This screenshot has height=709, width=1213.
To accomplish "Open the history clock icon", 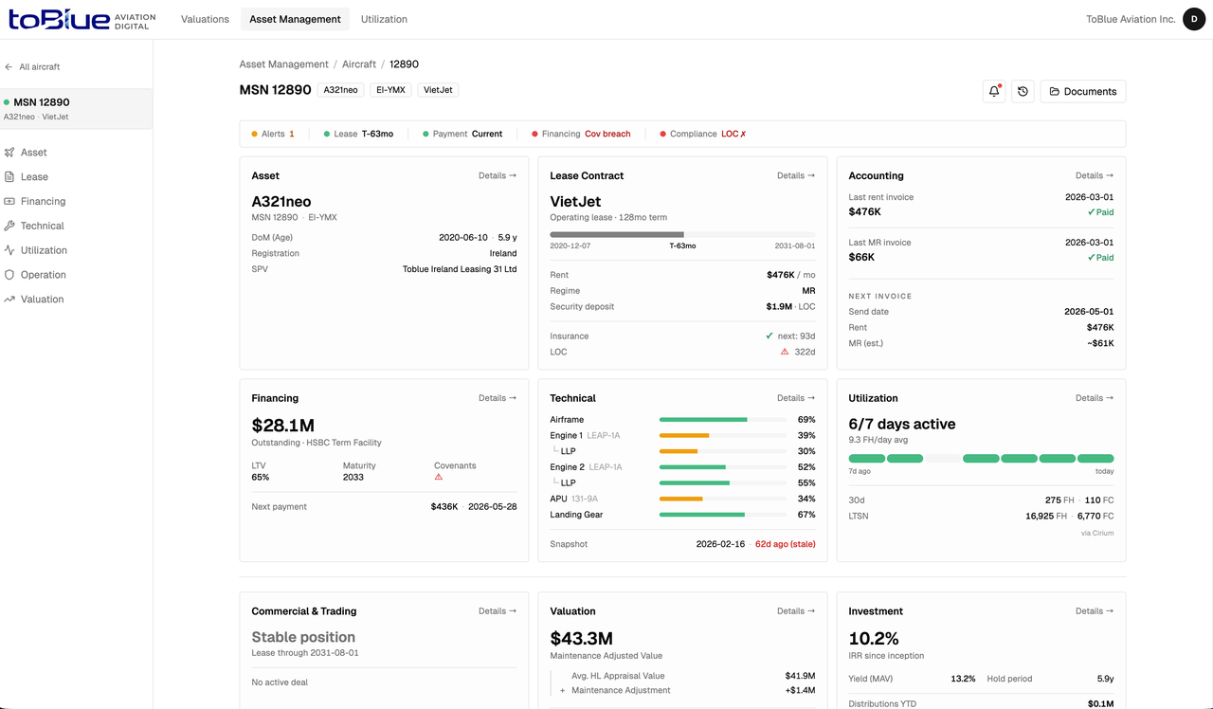I will (1023, 91).
